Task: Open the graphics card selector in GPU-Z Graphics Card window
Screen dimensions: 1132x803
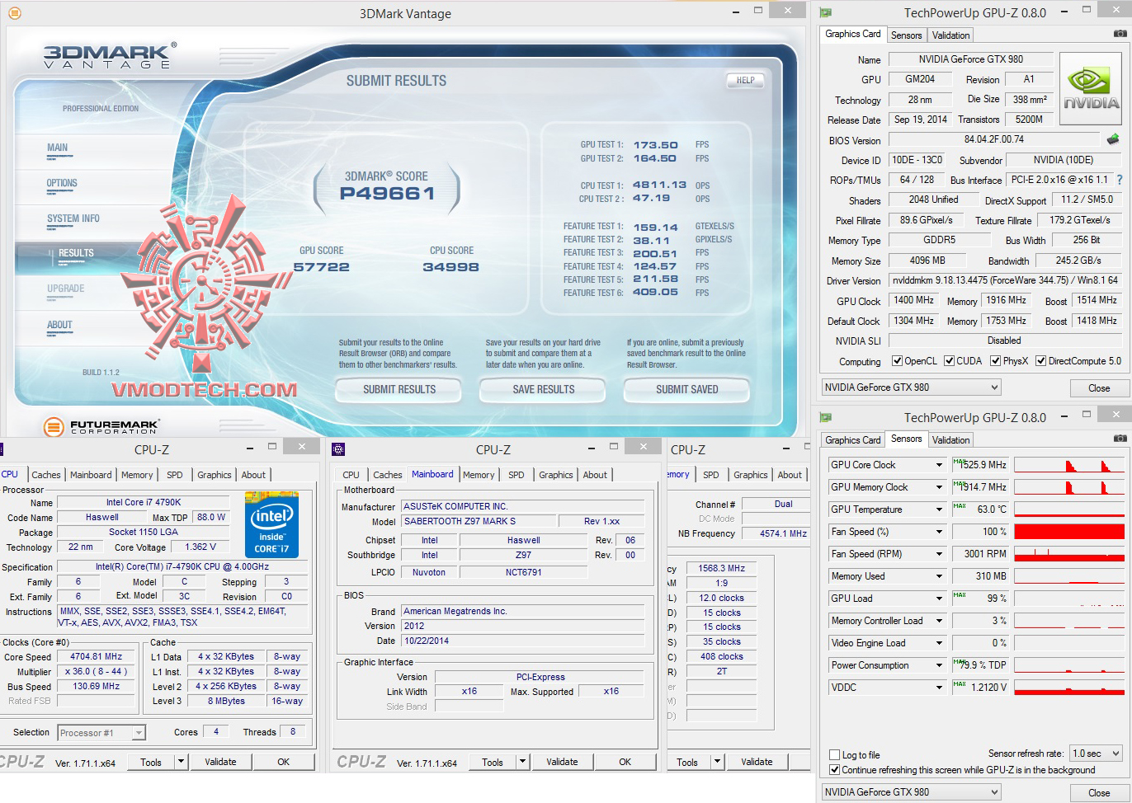Action: [912, 387]
